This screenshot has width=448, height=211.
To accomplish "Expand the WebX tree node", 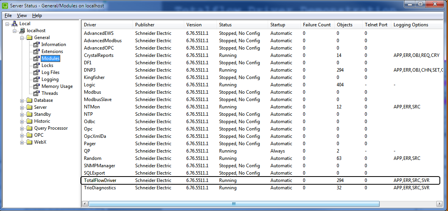I will click(x=22, y=142).
